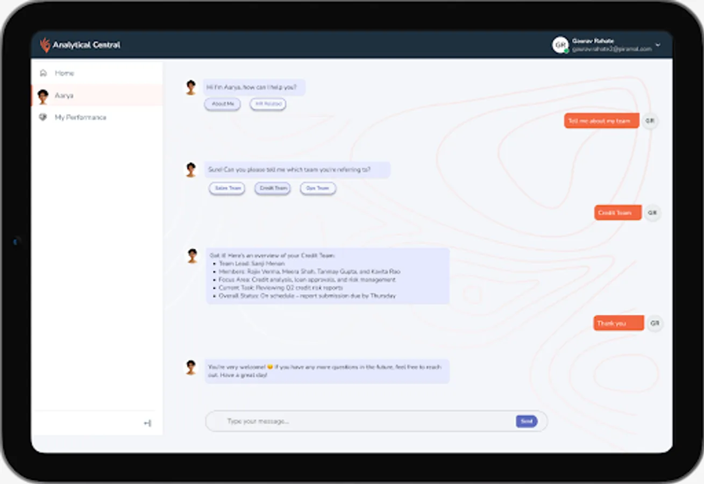Choose the Credit Team option
The width and height of the screenshot is (704, 484).
coord(272,189)
